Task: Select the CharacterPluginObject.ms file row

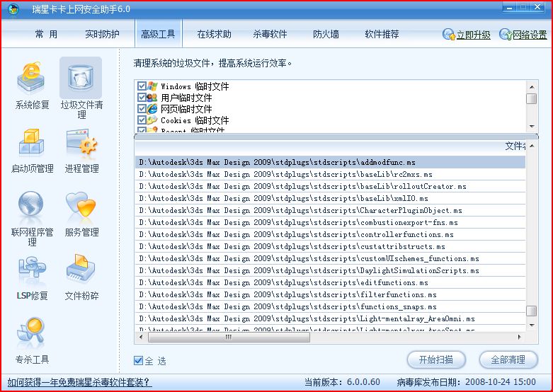Action: [x=331, y=210]
